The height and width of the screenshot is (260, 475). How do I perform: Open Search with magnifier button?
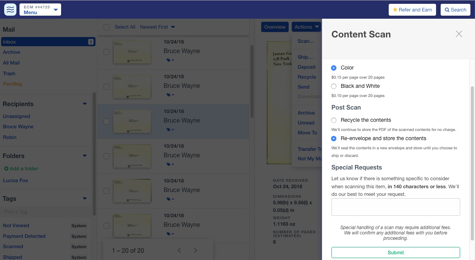456,10
